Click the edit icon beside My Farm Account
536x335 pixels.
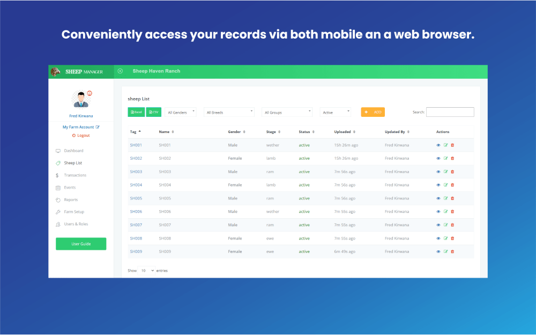(x=98, y=127)
